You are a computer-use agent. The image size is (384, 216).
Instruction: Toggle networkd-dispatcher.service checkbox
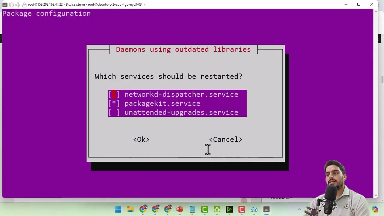pyautogui.click(x=114, y=94)
